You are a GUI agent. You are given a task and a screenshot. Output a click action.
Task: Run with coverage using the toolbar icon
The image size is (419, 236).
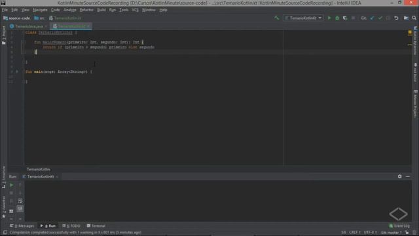click(345, 18)
